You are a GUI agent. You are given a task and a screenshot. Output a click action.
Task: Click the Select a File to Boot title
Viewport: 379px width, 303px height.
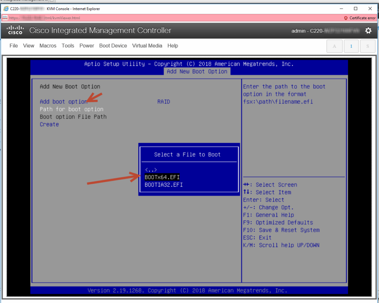coord(187,154)
